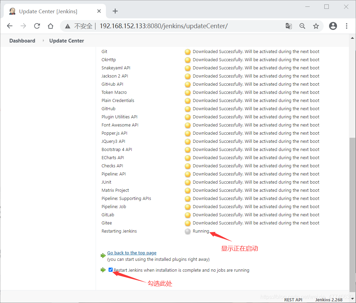This screenshot has width=356, height=303.
Task: Click the Running status text
Action: click(x=201, y=231)
